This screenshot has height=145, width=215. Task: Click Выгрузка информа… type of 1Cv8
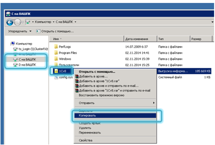click(173, 71)
